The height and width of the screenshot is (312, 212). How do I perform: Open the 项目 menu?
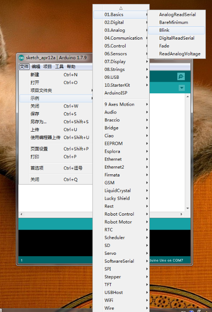tap(47, 66)
